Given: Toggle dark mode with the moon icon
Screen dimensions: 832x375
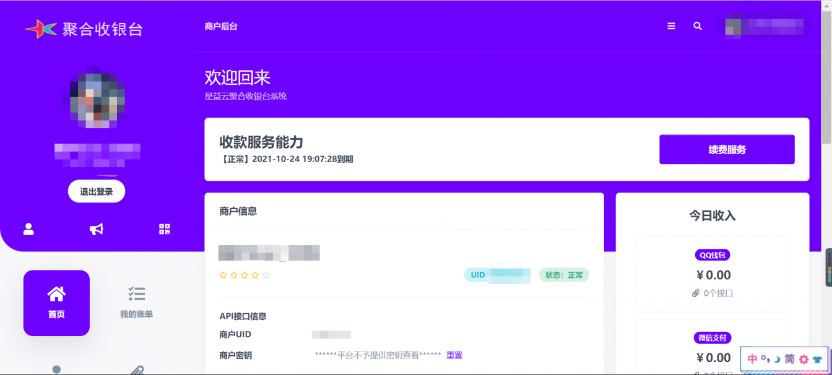Looking at the screenshot, I should click(x=777, y=359).
